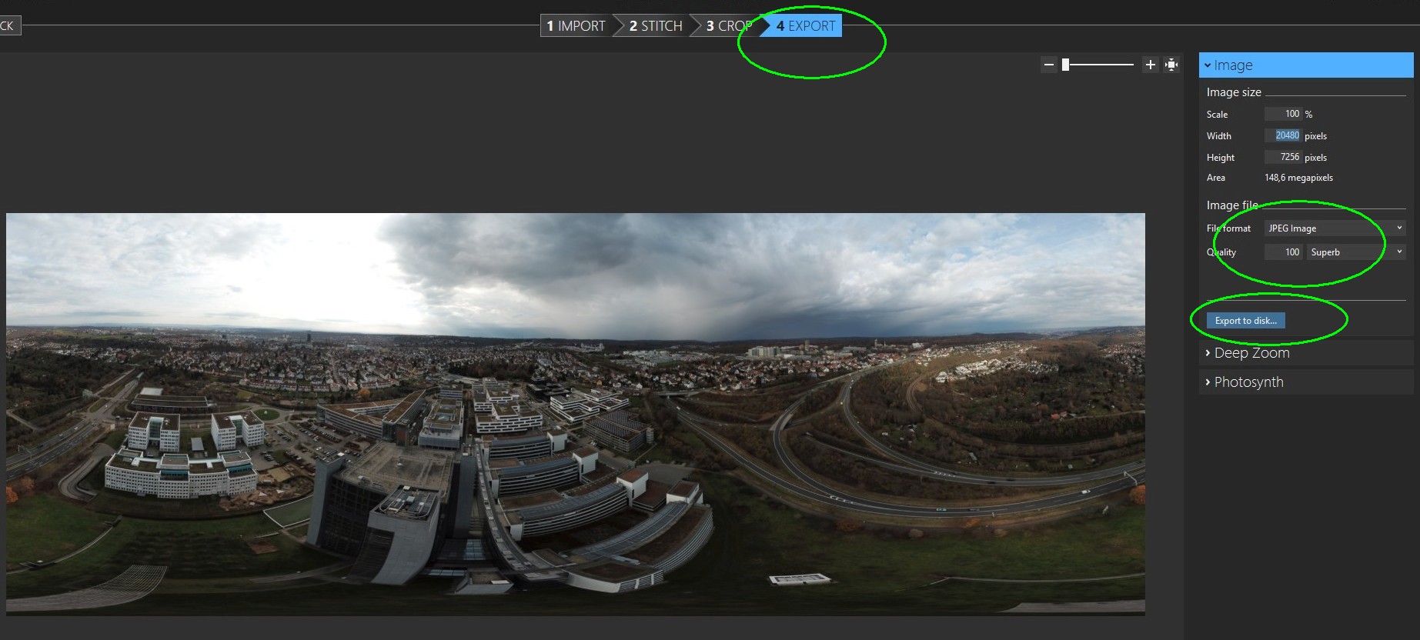This screenshot has width=1420, height=640.
Task: Open the File format dropdown
Action: tap(1335, 228)
